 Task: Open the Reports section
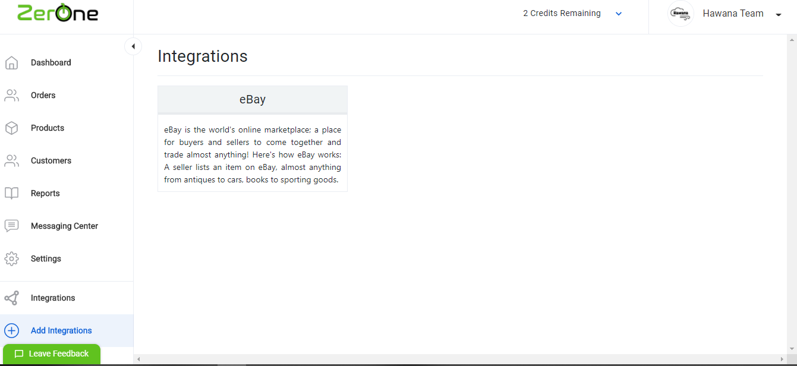67,193
